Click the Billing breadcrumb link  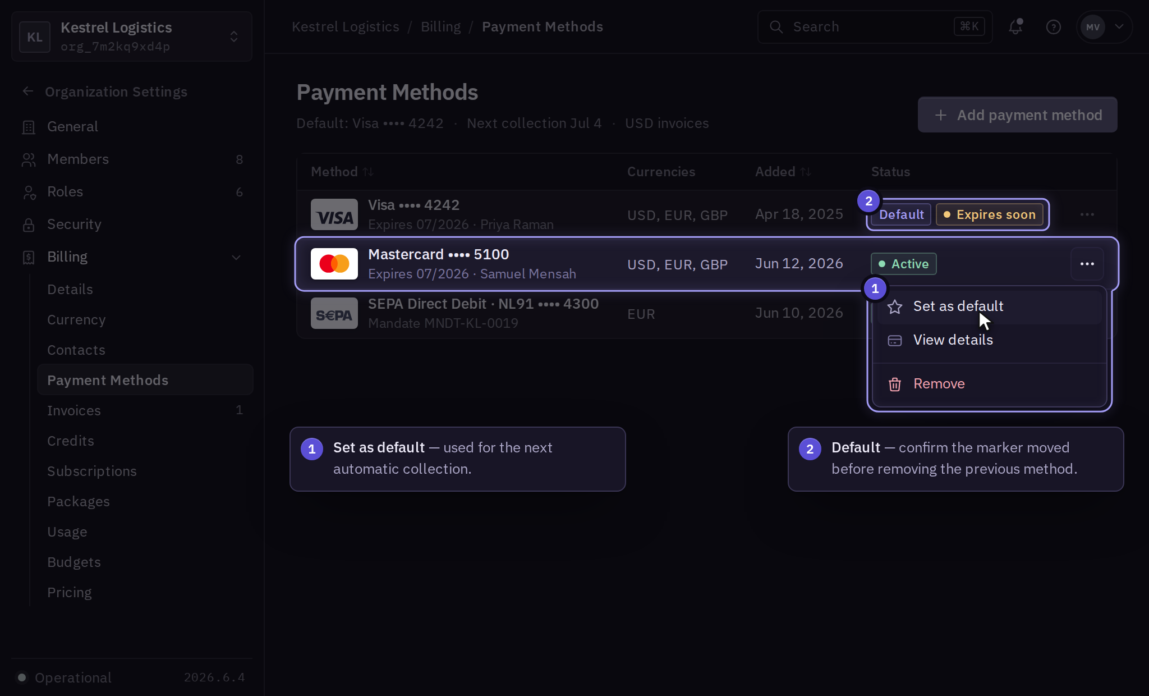pos(441,26)
